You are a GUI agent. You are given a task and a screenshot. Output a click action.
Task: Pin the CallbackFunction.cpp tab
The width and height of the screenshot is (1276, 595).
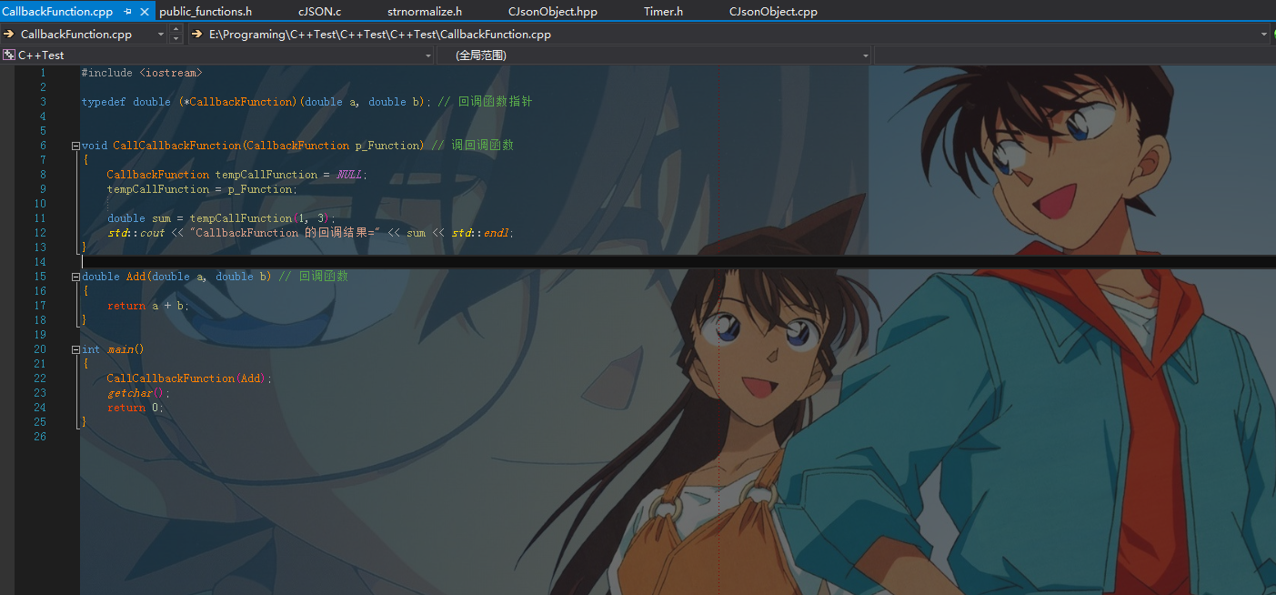coord(127,12)
